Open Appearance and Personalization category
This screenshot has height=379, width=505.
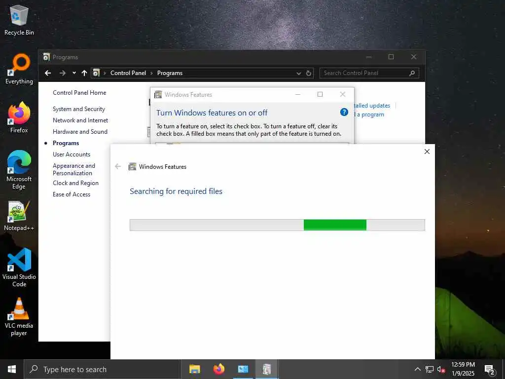74,169
